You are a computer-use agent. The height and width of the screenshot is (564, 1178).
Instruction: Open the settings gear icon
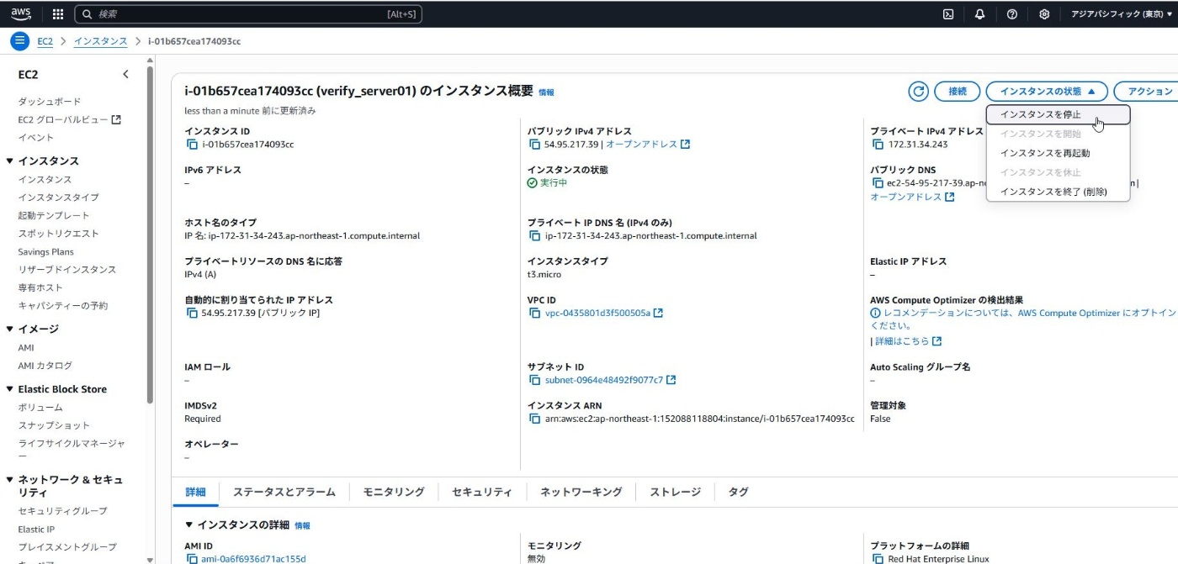(1044, 14)
